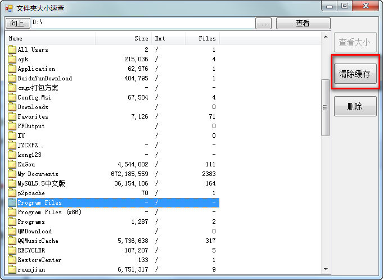
Task: Select the My Documents folder icon
Action: pyautogui.click(x=12, y=174)
